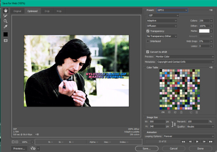The height and width of the screenshot is (152, 217).
Task: Open the Looping Options Forever dropdown
Action: point(189,136)
